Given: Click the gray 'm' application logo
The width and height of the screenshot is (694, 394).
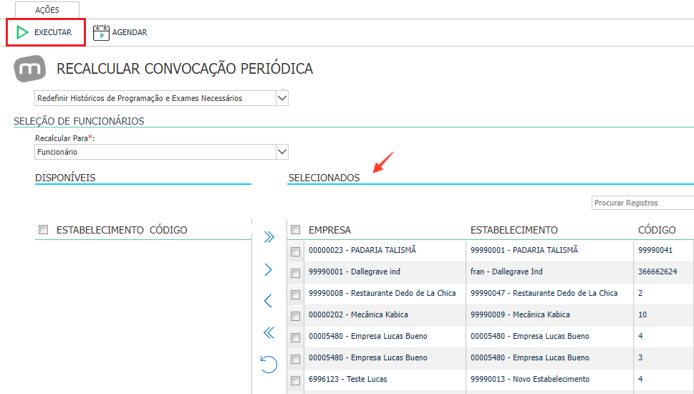Looking at the screenshot, I should pos(29,68).
